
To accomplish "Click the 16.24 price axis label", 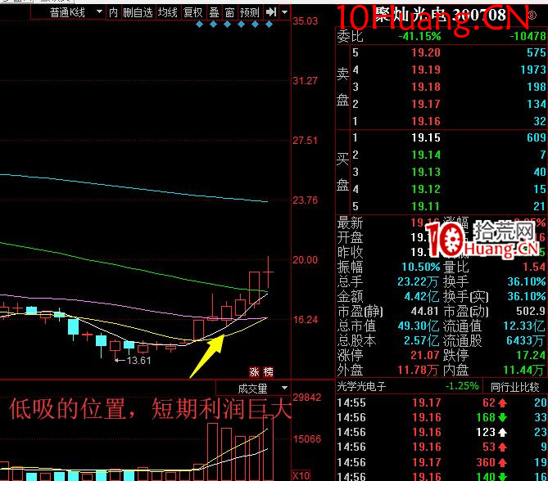I will point(305,320).
